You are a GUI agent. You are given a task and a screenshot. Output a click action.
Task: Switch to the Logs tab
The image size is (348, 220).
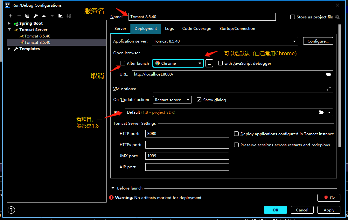(169, 29)
